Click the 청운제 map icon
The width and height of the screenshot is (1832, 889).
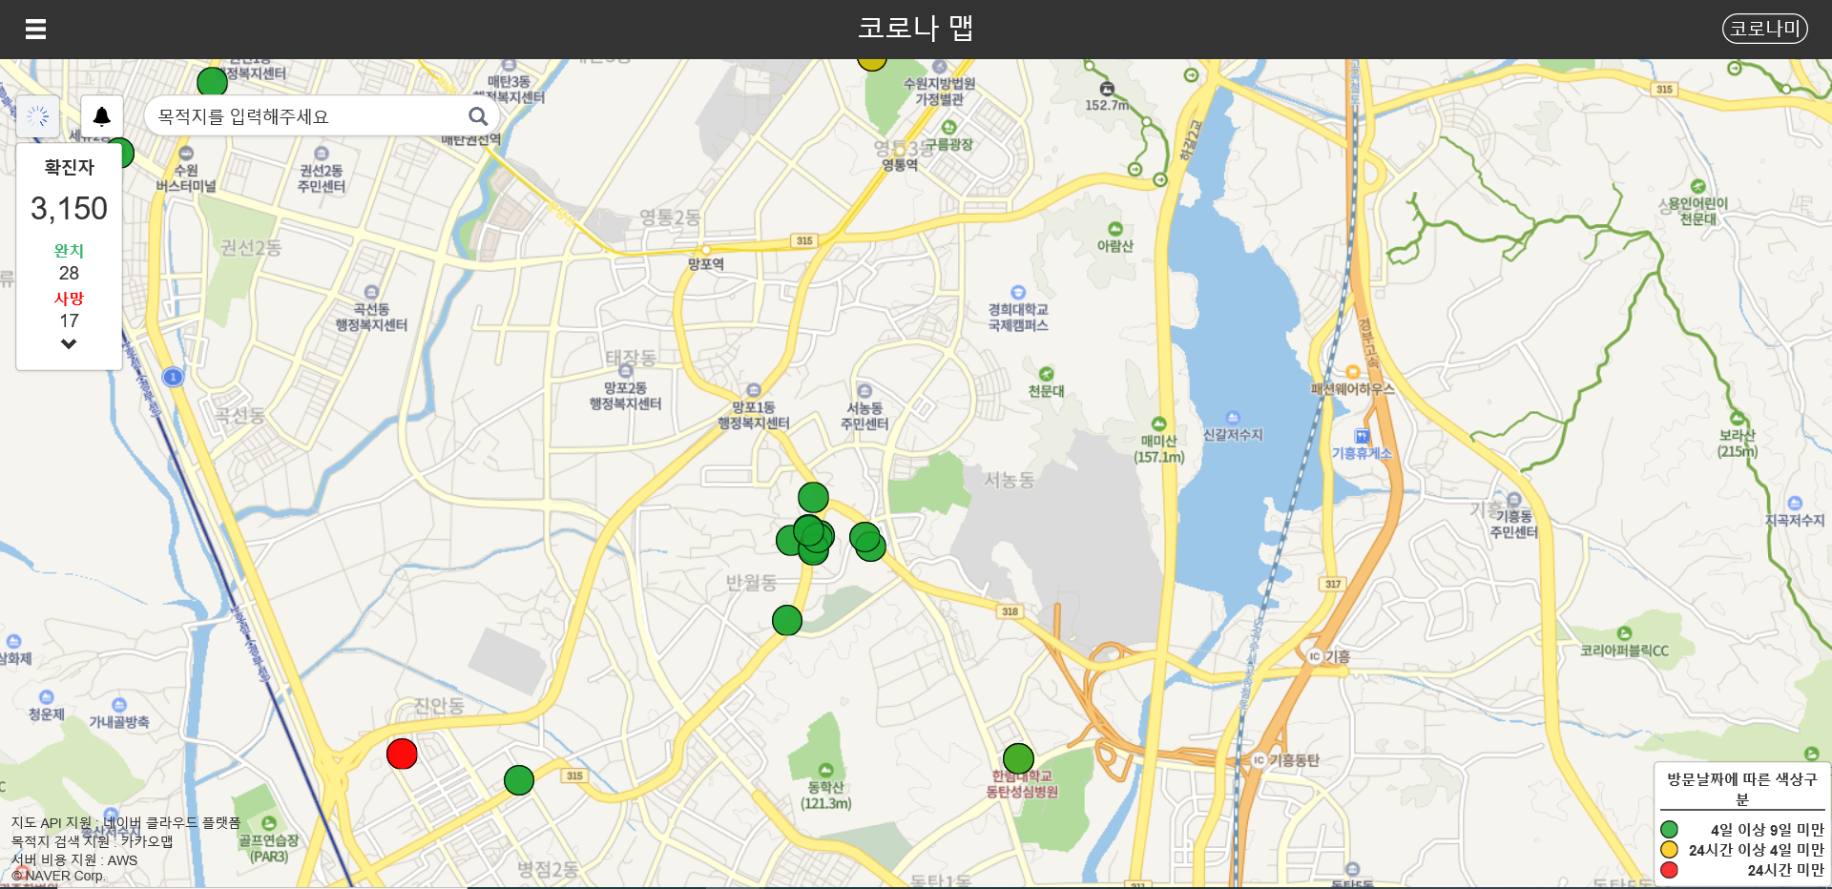click(46, 697)
